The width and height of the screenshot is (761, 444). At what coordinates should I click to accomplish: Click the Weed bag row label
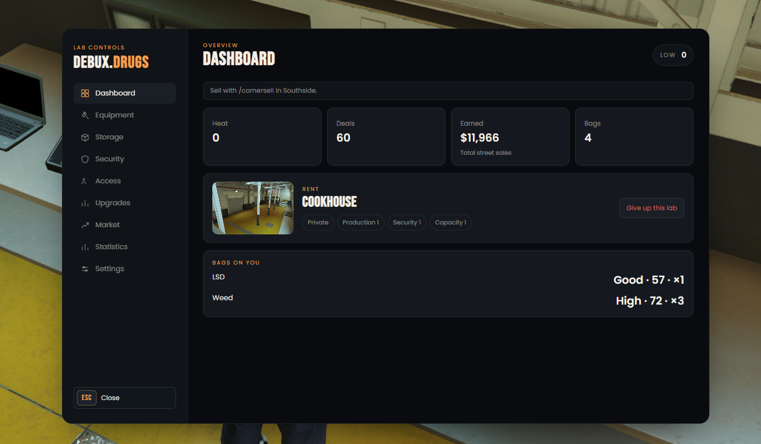point(223,298)
